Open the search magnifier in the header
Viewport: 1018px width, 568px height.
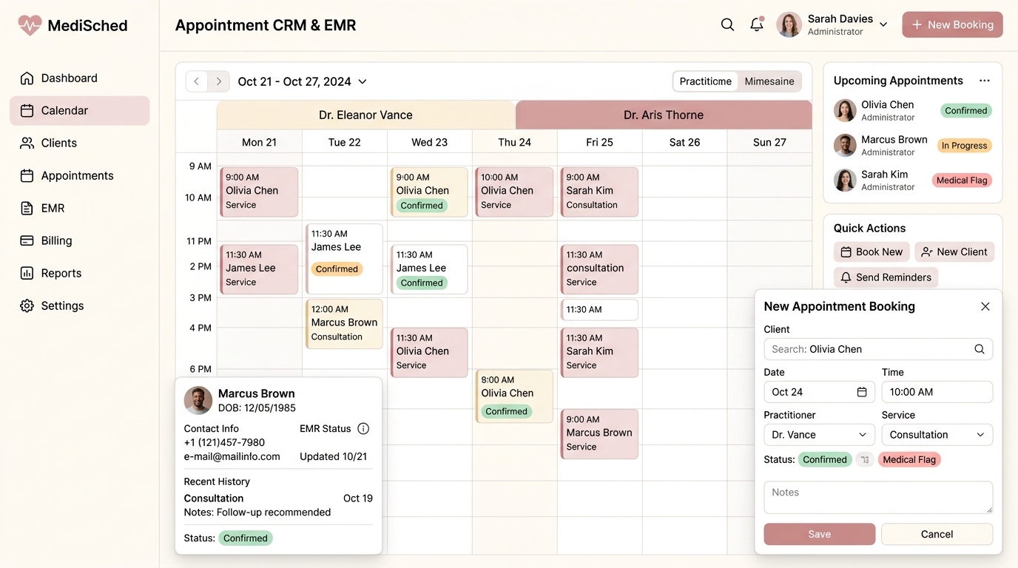[x=727, y=24]
